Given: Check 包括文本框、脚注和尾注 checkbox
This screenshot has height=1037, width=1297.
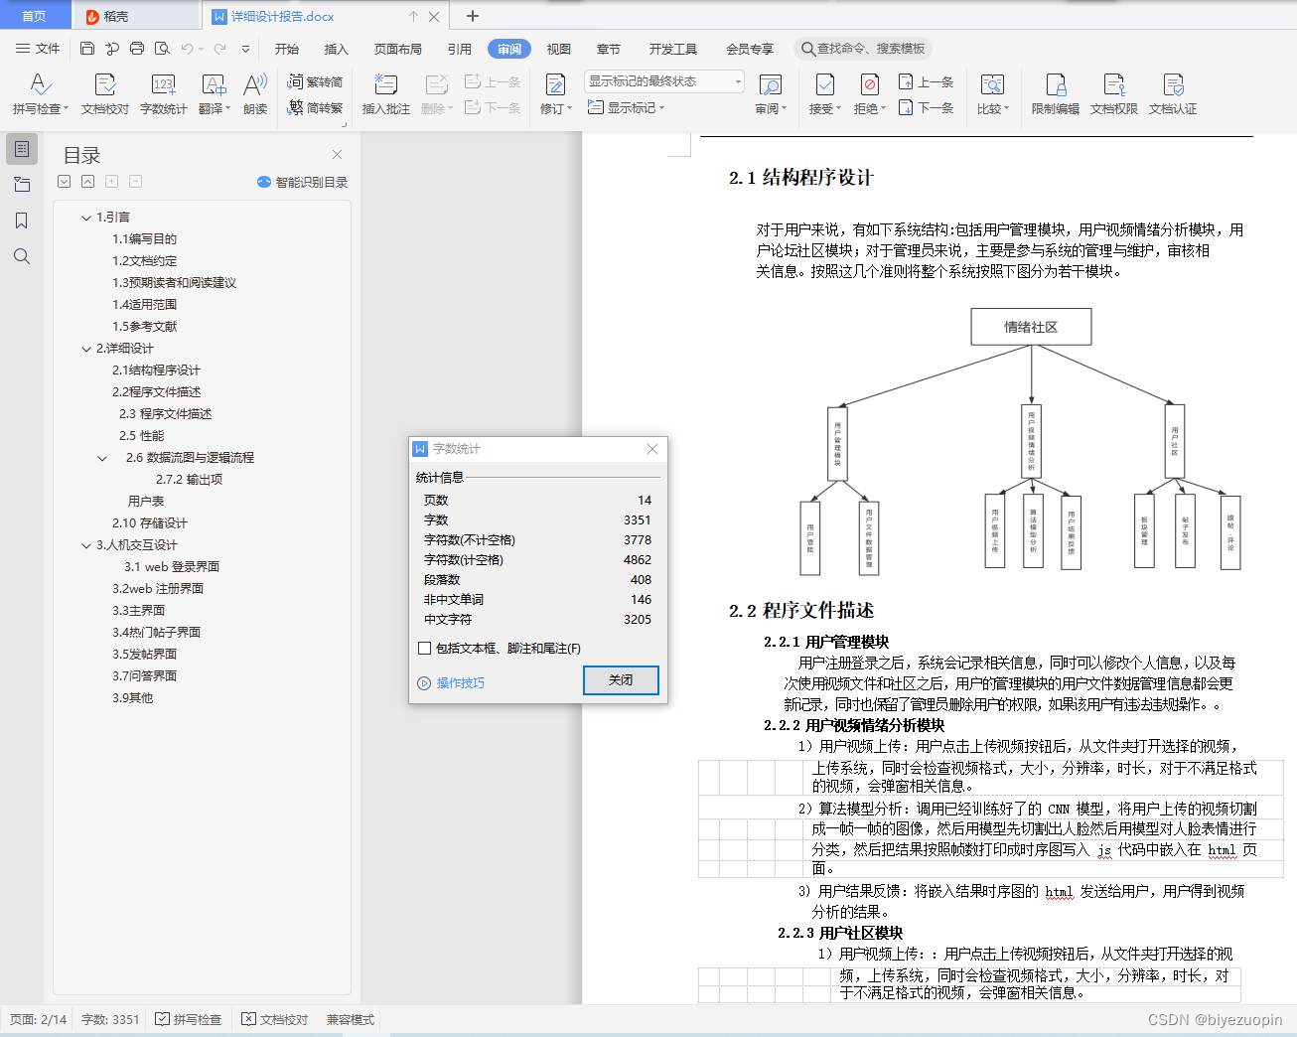Looking at the screenshot, I should pos(425,648).
